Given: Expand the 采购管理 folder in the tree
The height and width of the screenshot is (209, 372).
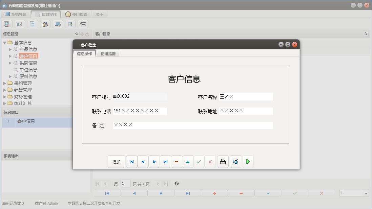Looking at the screenshot, I should click(4, 83).
